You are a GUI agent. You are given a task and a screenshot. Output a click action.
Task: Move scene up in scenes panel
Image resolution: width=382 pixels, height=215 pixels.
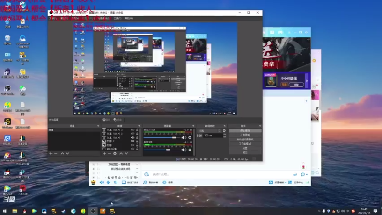[62, 153]
